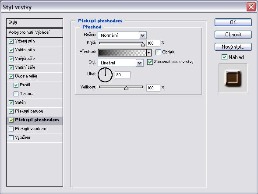Viewport: 258px width, 194px height.
Task: Click the Obnovit button
Action: (x=233, y=35)
